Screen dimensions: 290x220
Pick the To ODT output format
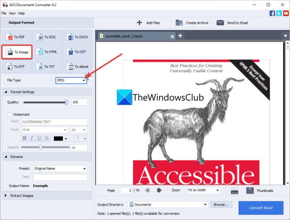(77, 52)
